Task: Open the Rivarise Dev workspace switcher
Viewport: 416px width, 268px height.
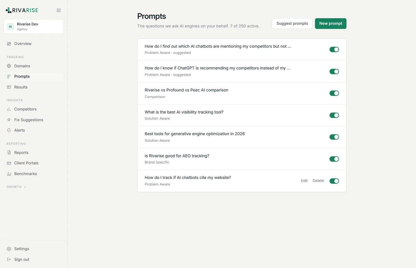Action: pyautogui.click(x=34, y=27)
